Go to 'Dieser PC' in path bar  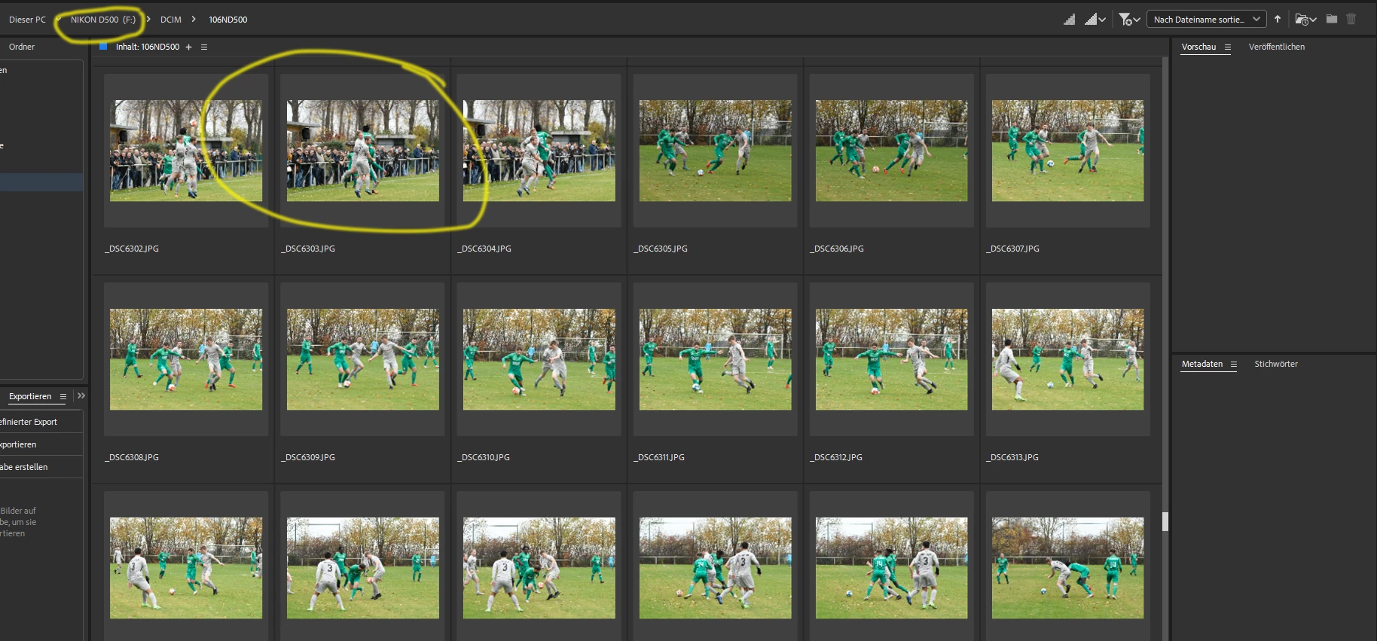pos(27,20)
